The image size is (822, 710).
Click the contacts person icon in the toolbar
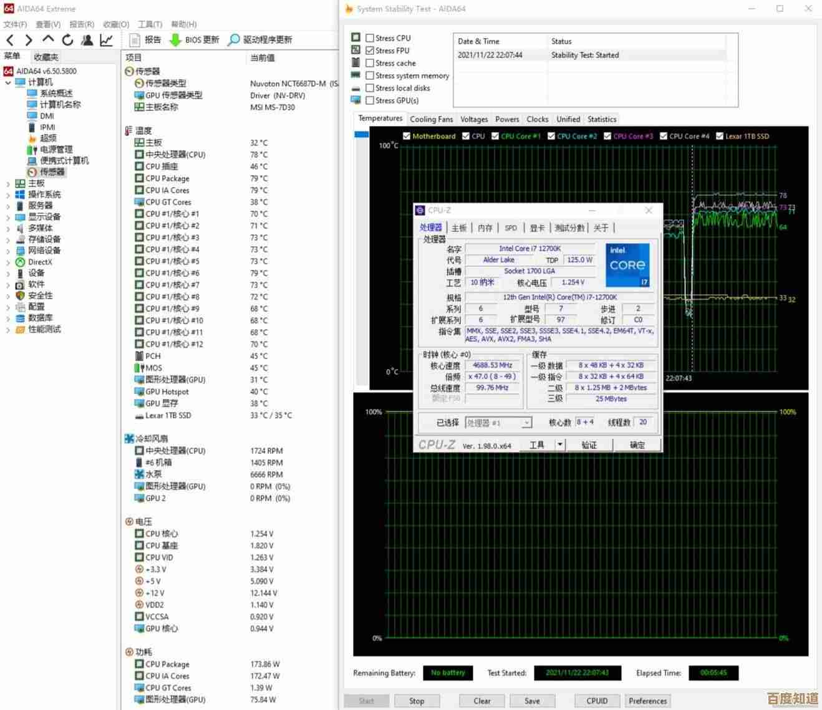pyautogui.click(x=87, y=39)
